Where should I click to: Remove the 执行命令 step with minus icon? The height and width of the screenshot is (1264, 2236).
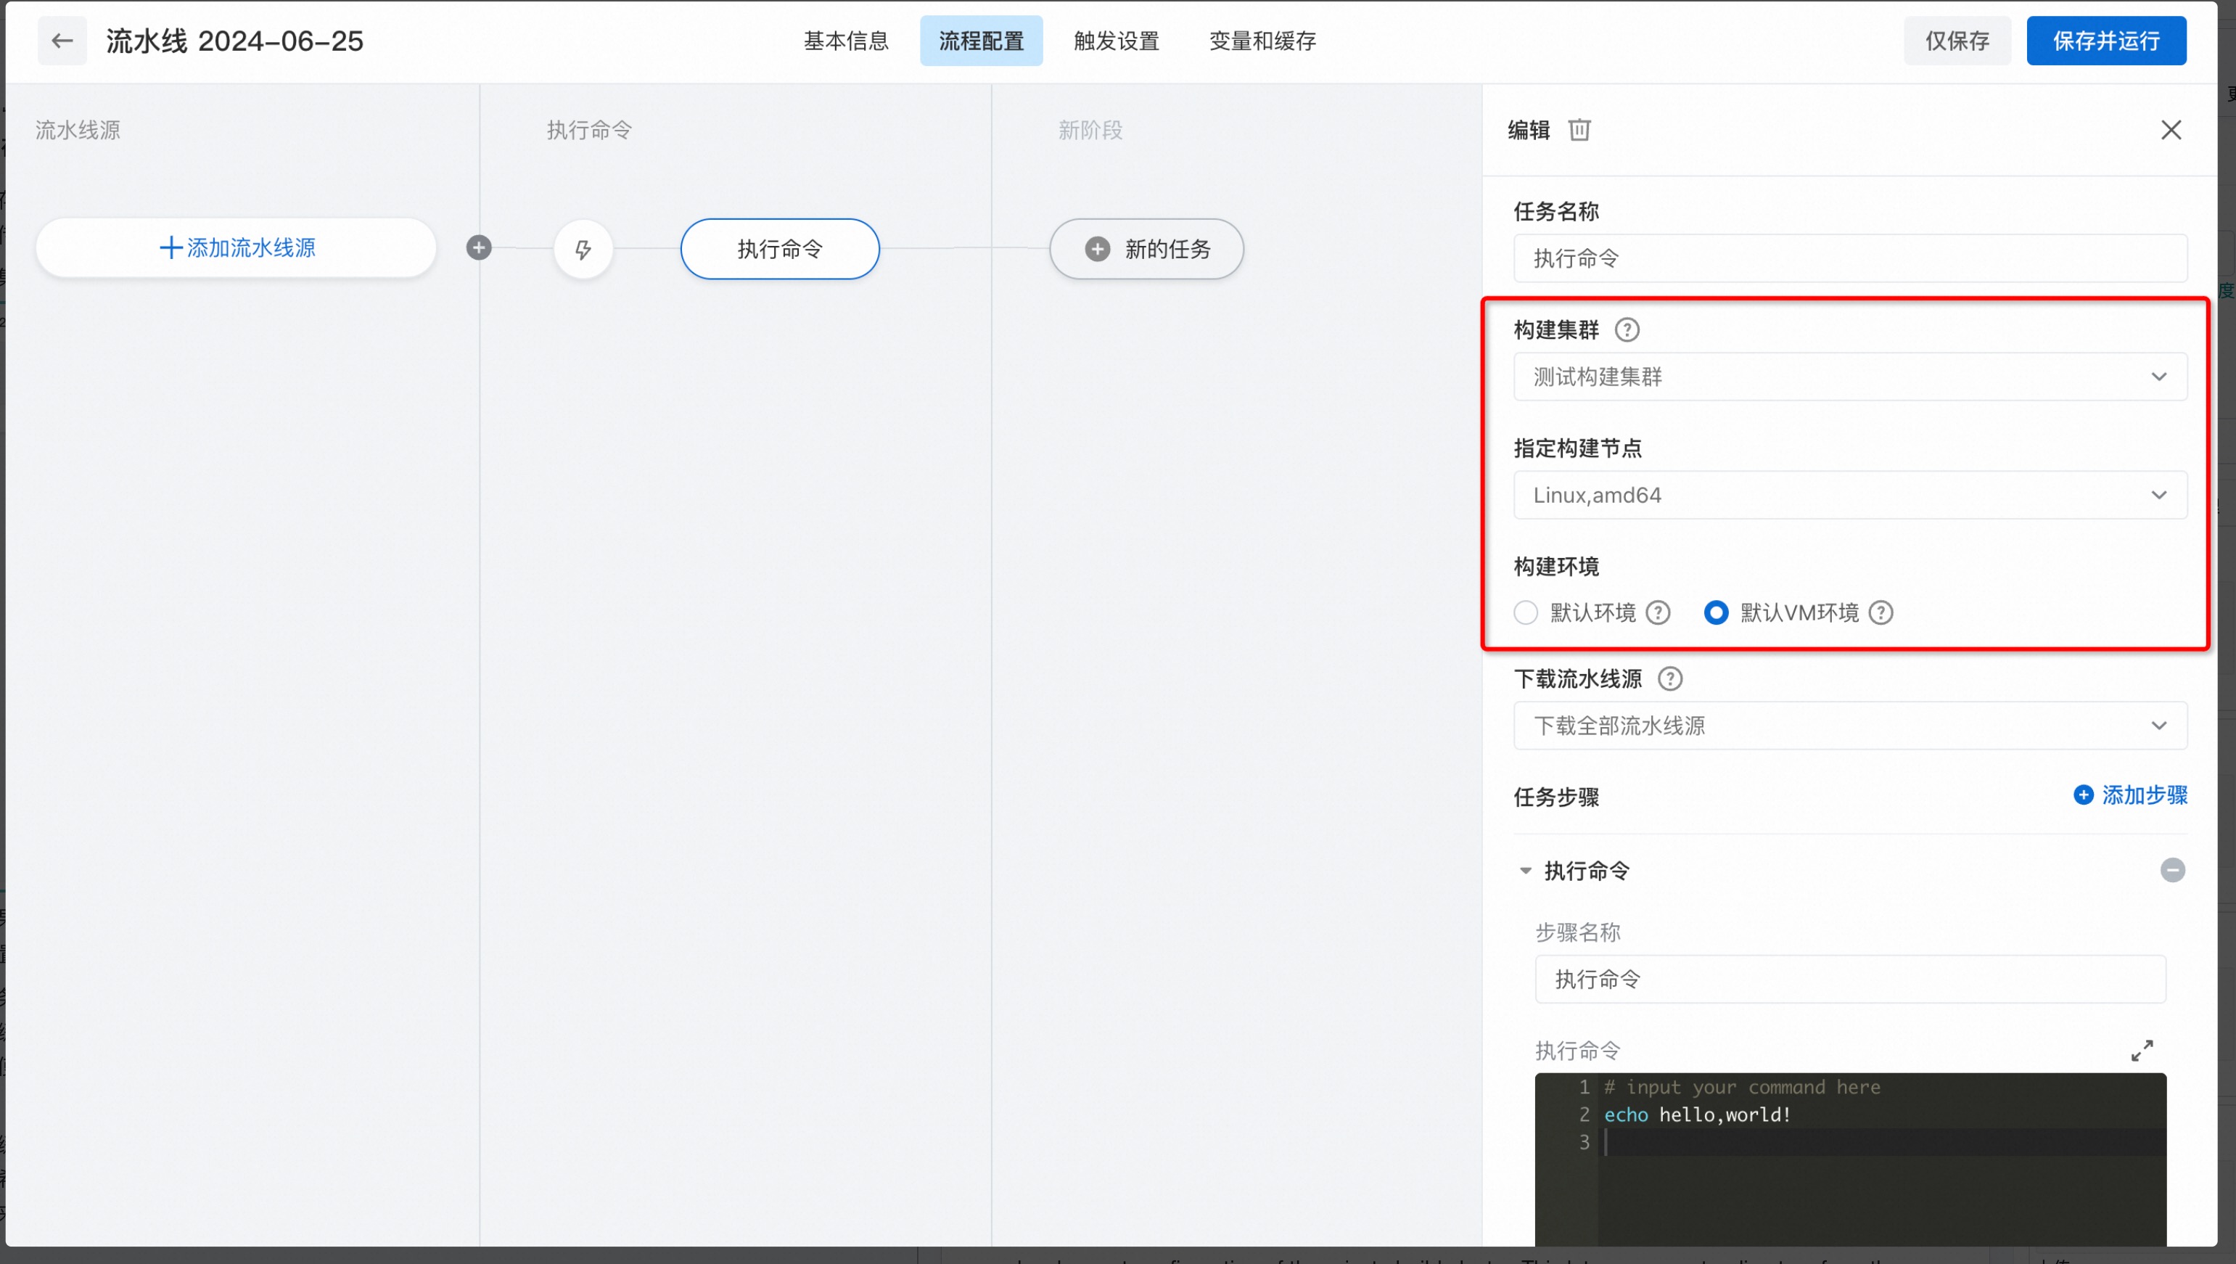pos(2171,870)
